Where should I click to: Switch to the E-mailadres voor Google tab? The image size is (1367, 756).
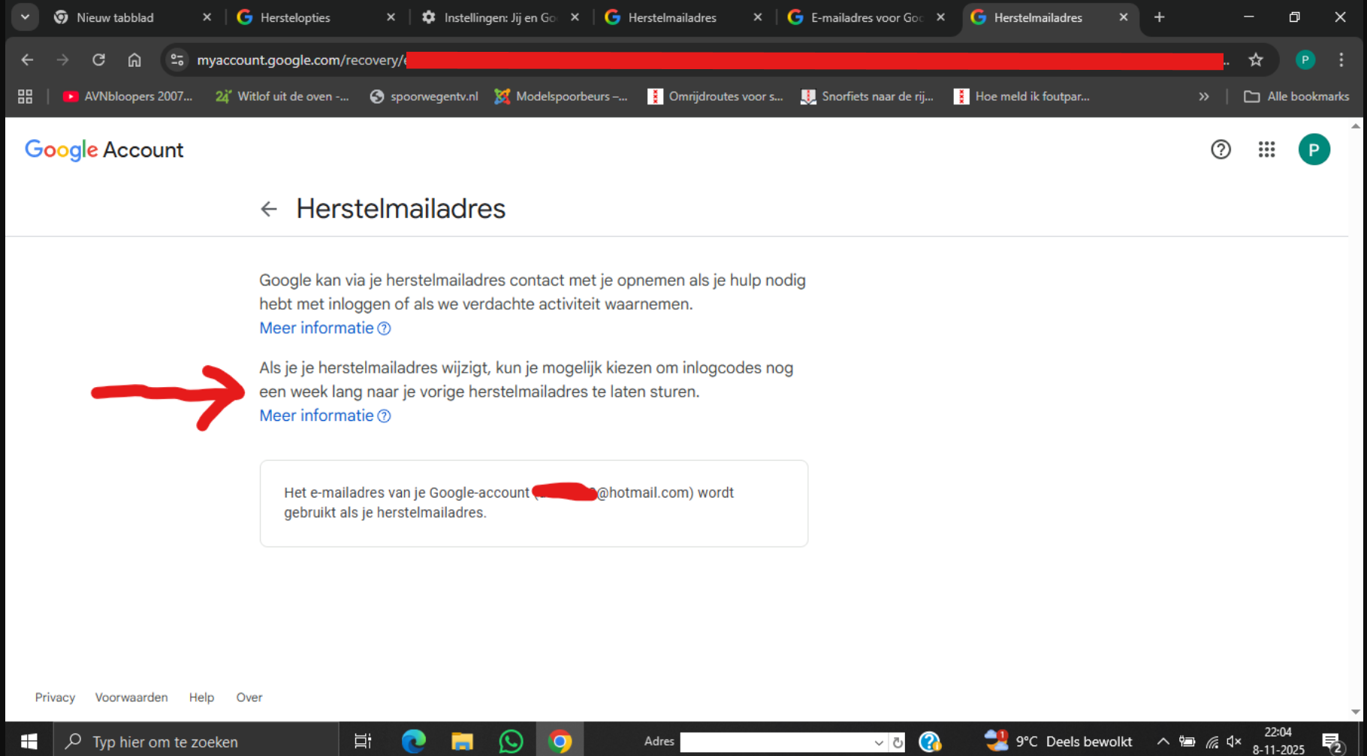866,17
